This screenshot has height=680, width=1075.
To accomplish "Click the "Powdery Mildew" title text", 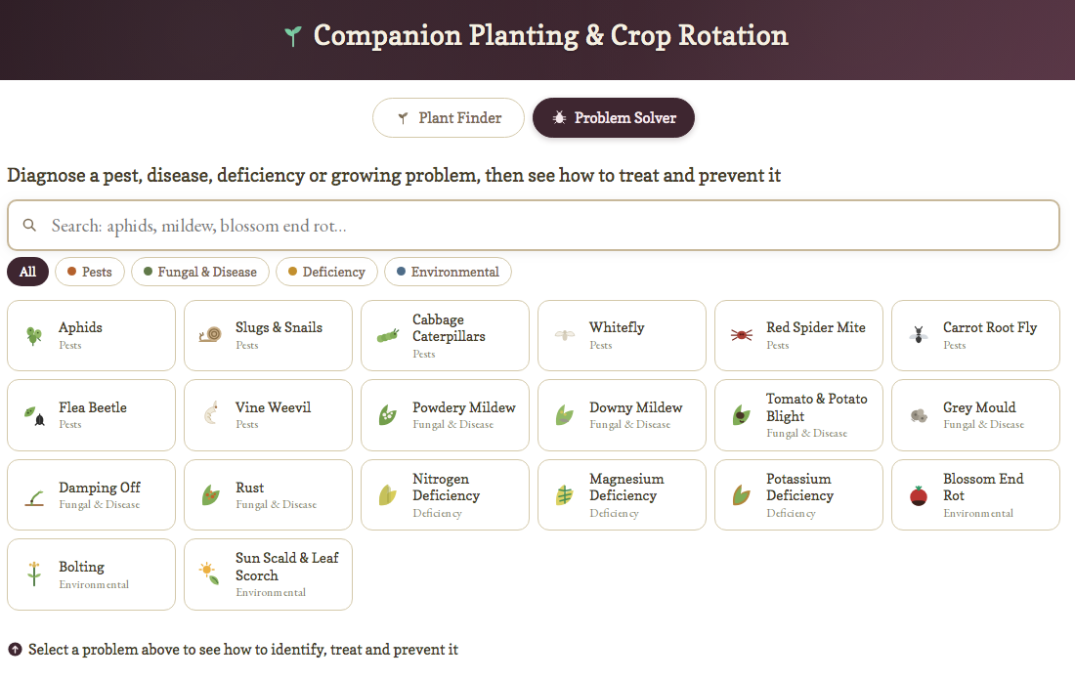I will tap(464, 407).
